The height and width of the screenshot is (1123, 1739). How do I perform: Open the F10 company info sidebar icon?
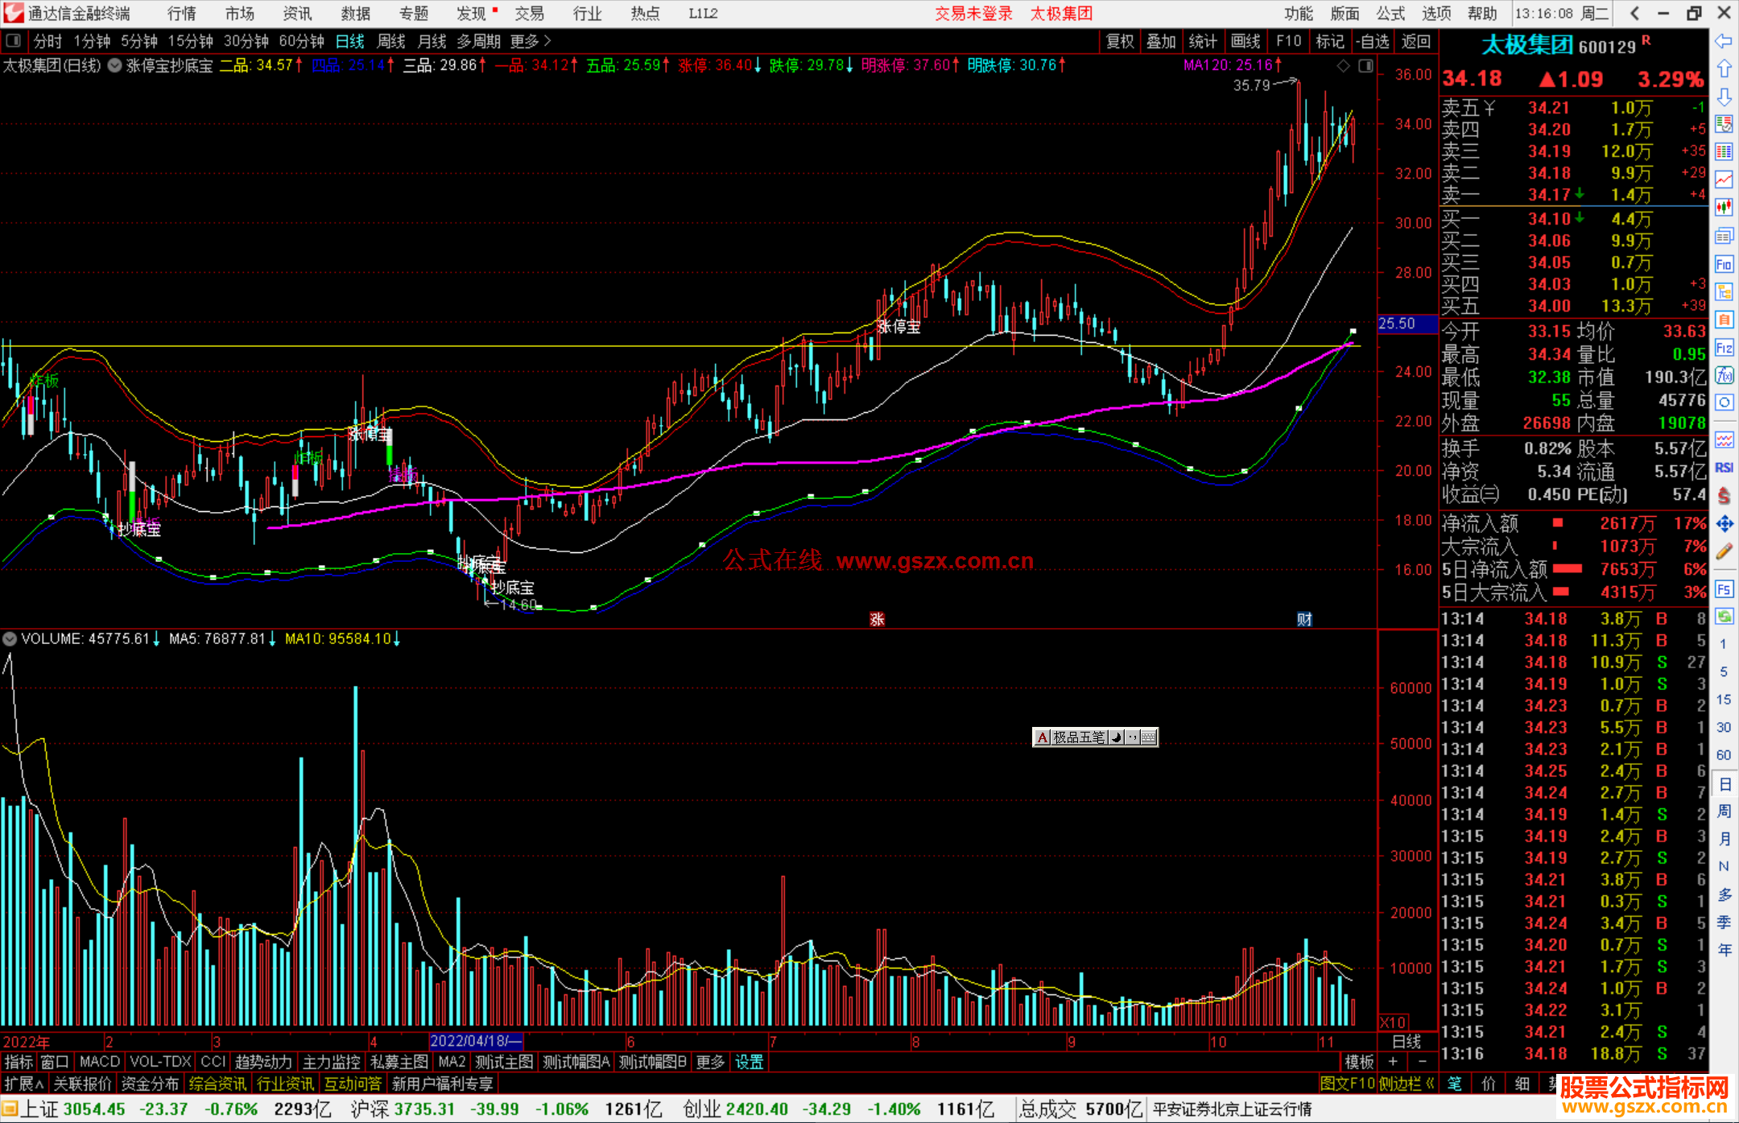coord(1724,264)
